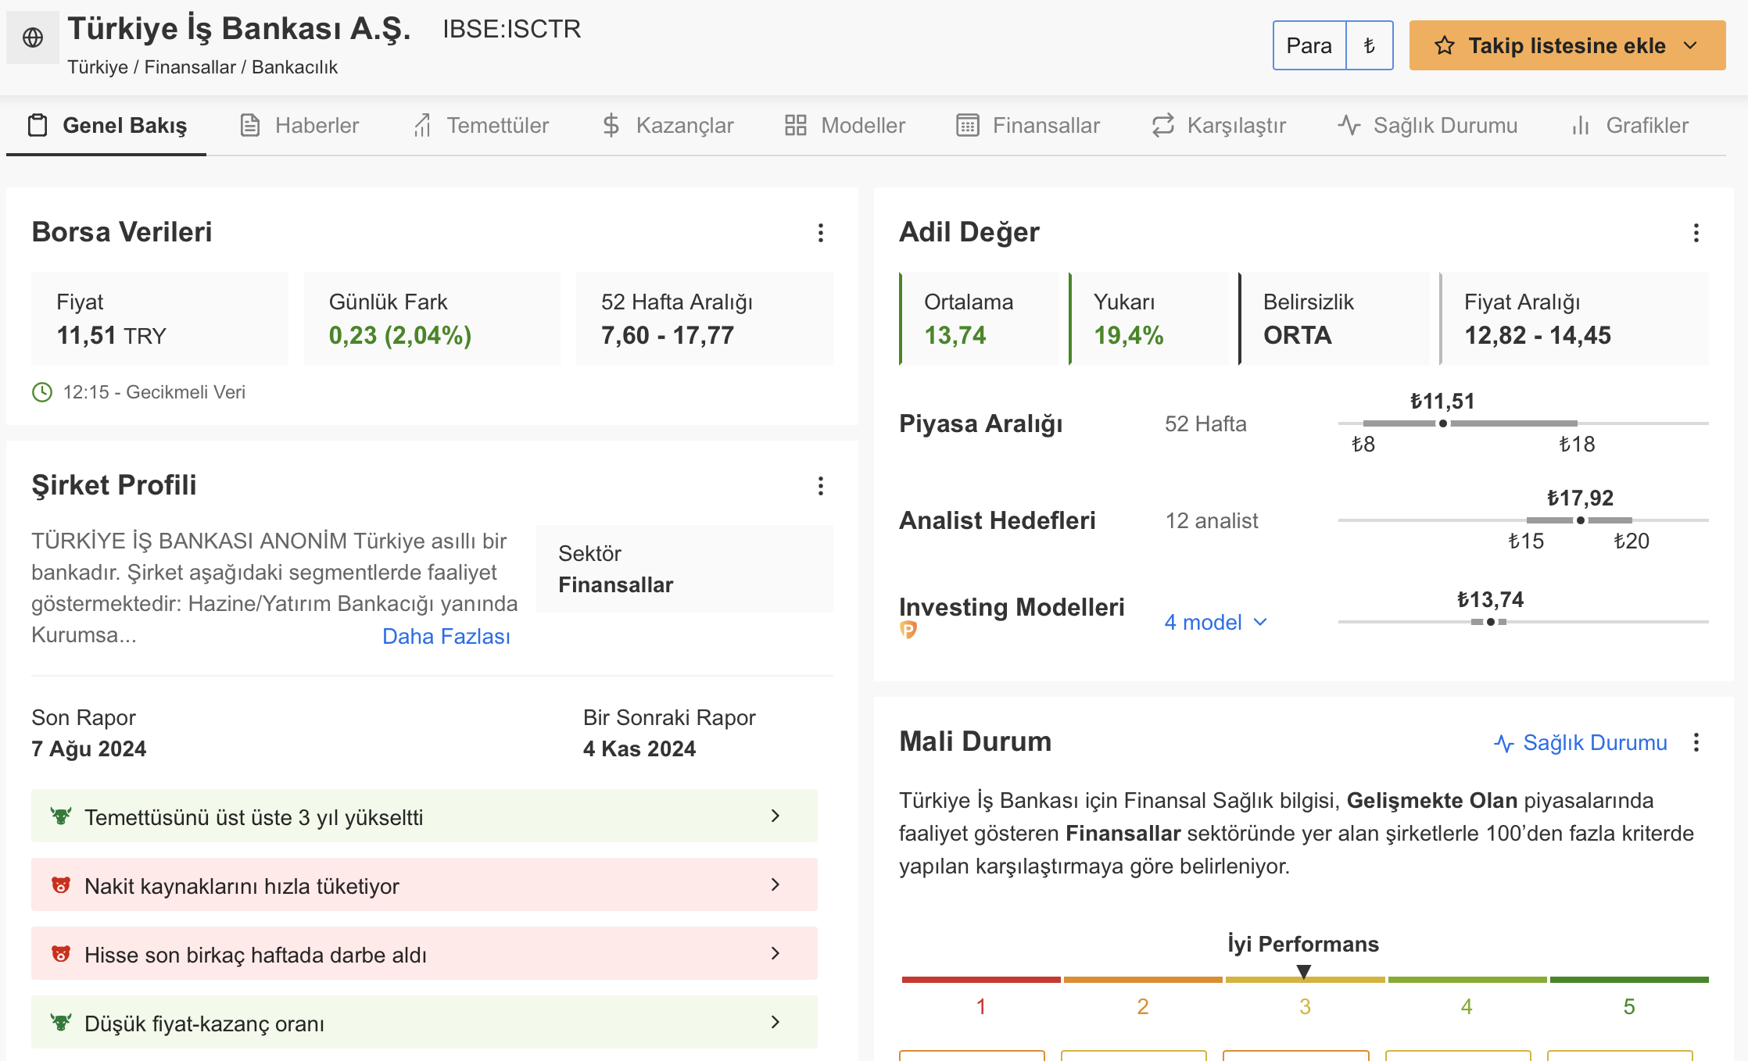Open Şirket Profili three-dot menu

coord(820,486)
